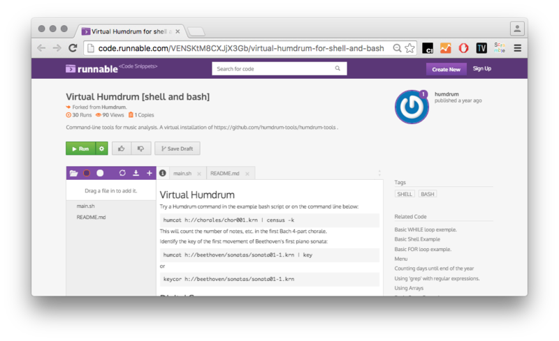Select the Virtual Humdrum browser tab
This screenshot has height=341, width=559.
click(131, 31)
